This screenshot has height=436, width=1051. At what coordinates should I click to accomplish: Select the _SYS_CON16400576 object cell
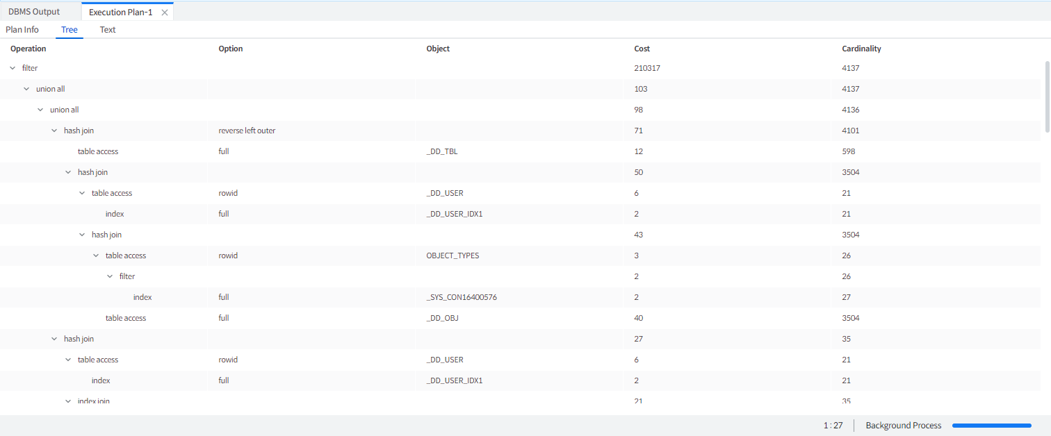point(462,297)
